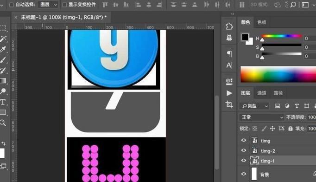Filter layers by pixel layer icon

click(278, 106)
